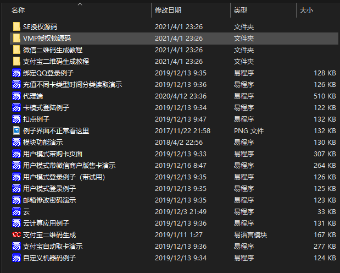Click icon of 用户模式登录例子 125 KB file
The width and height of the screenshot is (340, 273).
16,188
